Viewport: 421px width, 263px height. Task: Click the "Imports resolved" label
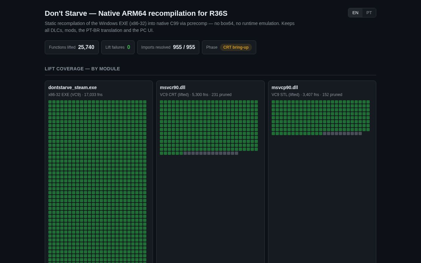[156, 47]
